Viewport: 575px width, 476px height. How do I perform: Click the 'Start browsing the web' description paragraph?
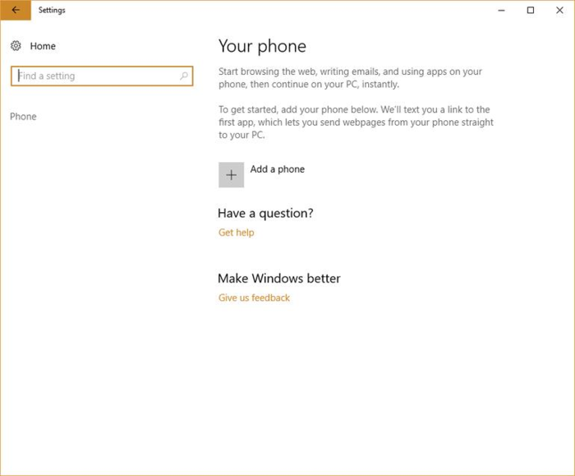tap(350, 78)
